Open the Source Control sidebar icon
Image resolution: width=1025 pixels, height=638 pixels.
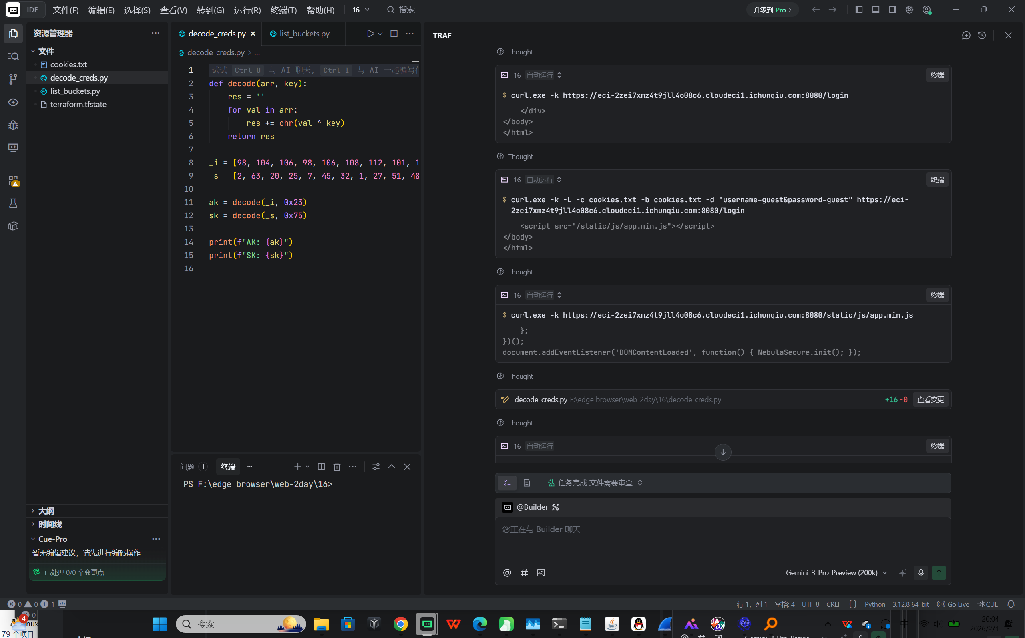[x=13, y=79]
